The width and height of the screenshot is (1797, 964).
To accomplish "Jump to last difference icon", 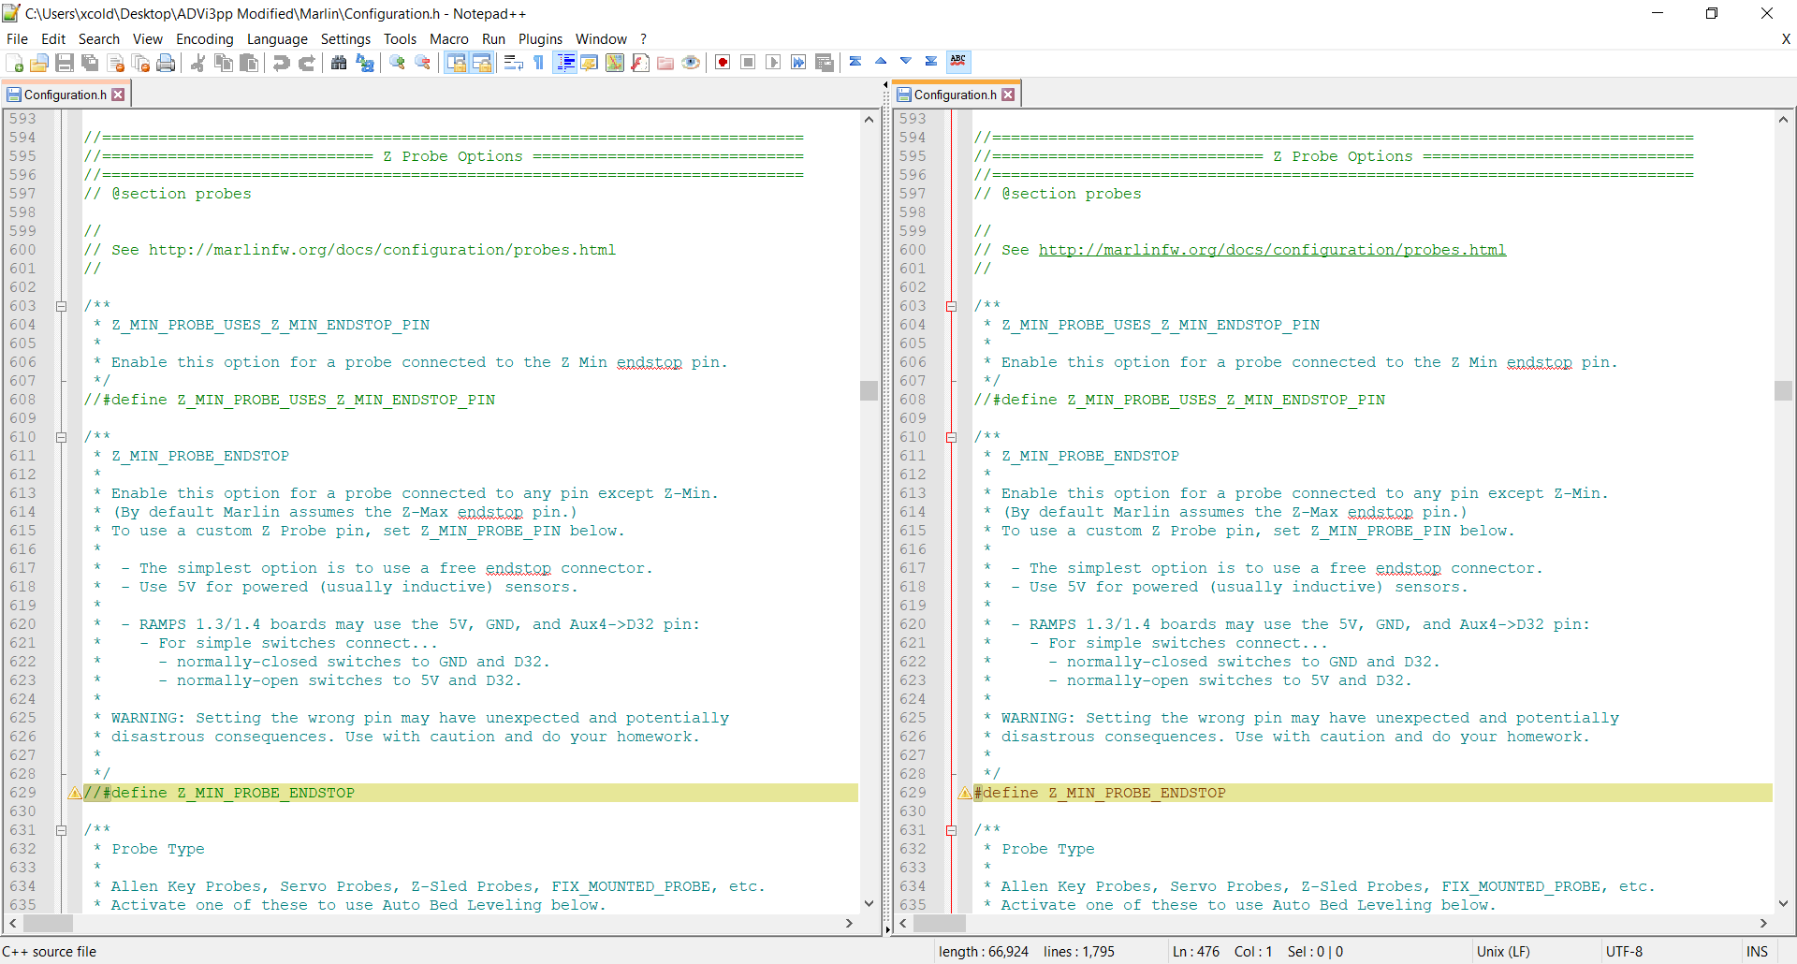I will point(931,62).
